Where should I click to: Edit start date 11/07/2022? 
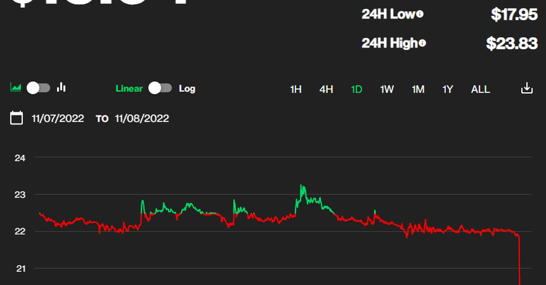[58, 118]
